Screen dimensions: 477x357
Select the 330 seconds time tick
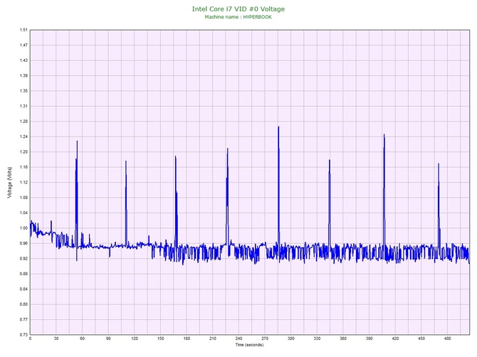pos(317,339)
